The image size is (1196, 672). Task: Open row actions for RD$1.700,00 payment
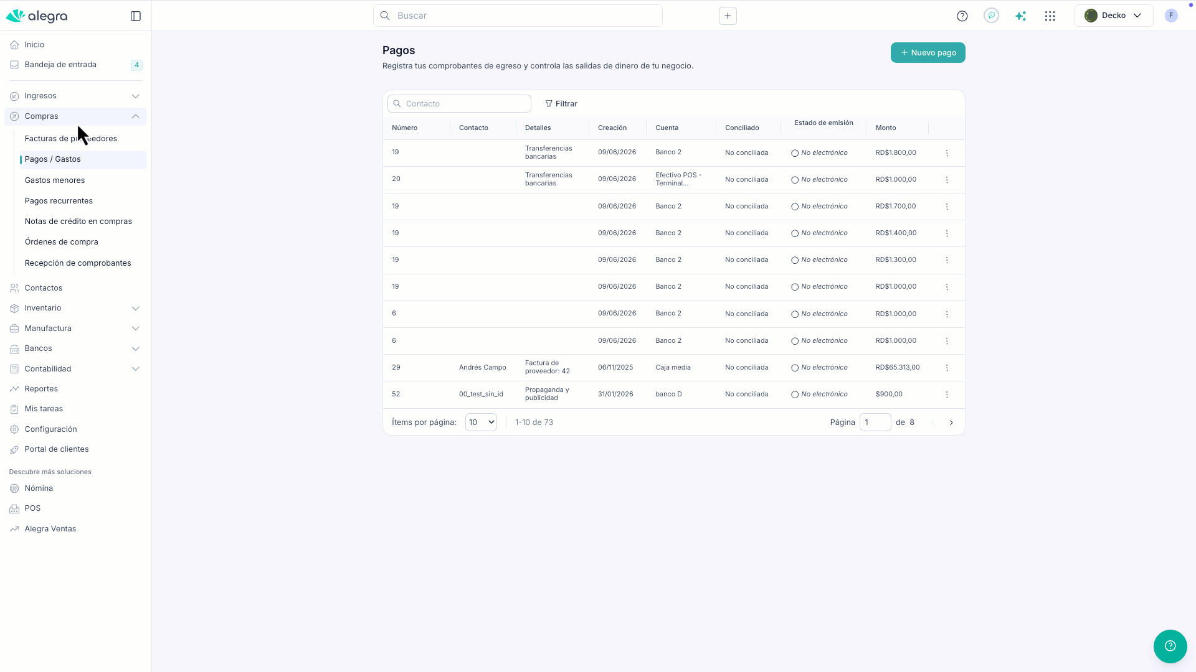tap(947, 207)
